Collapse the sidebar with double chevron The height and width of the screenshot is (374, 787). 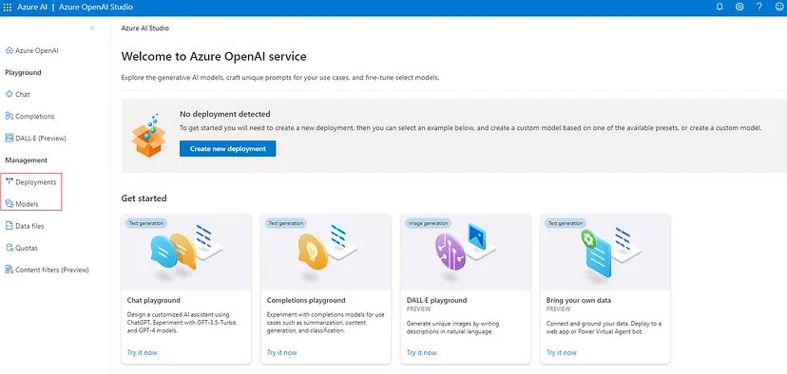tap(92, 28)
